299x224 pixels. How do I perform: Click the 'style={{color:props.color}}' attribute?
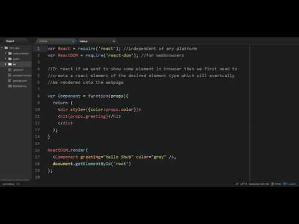coord(104,110)
